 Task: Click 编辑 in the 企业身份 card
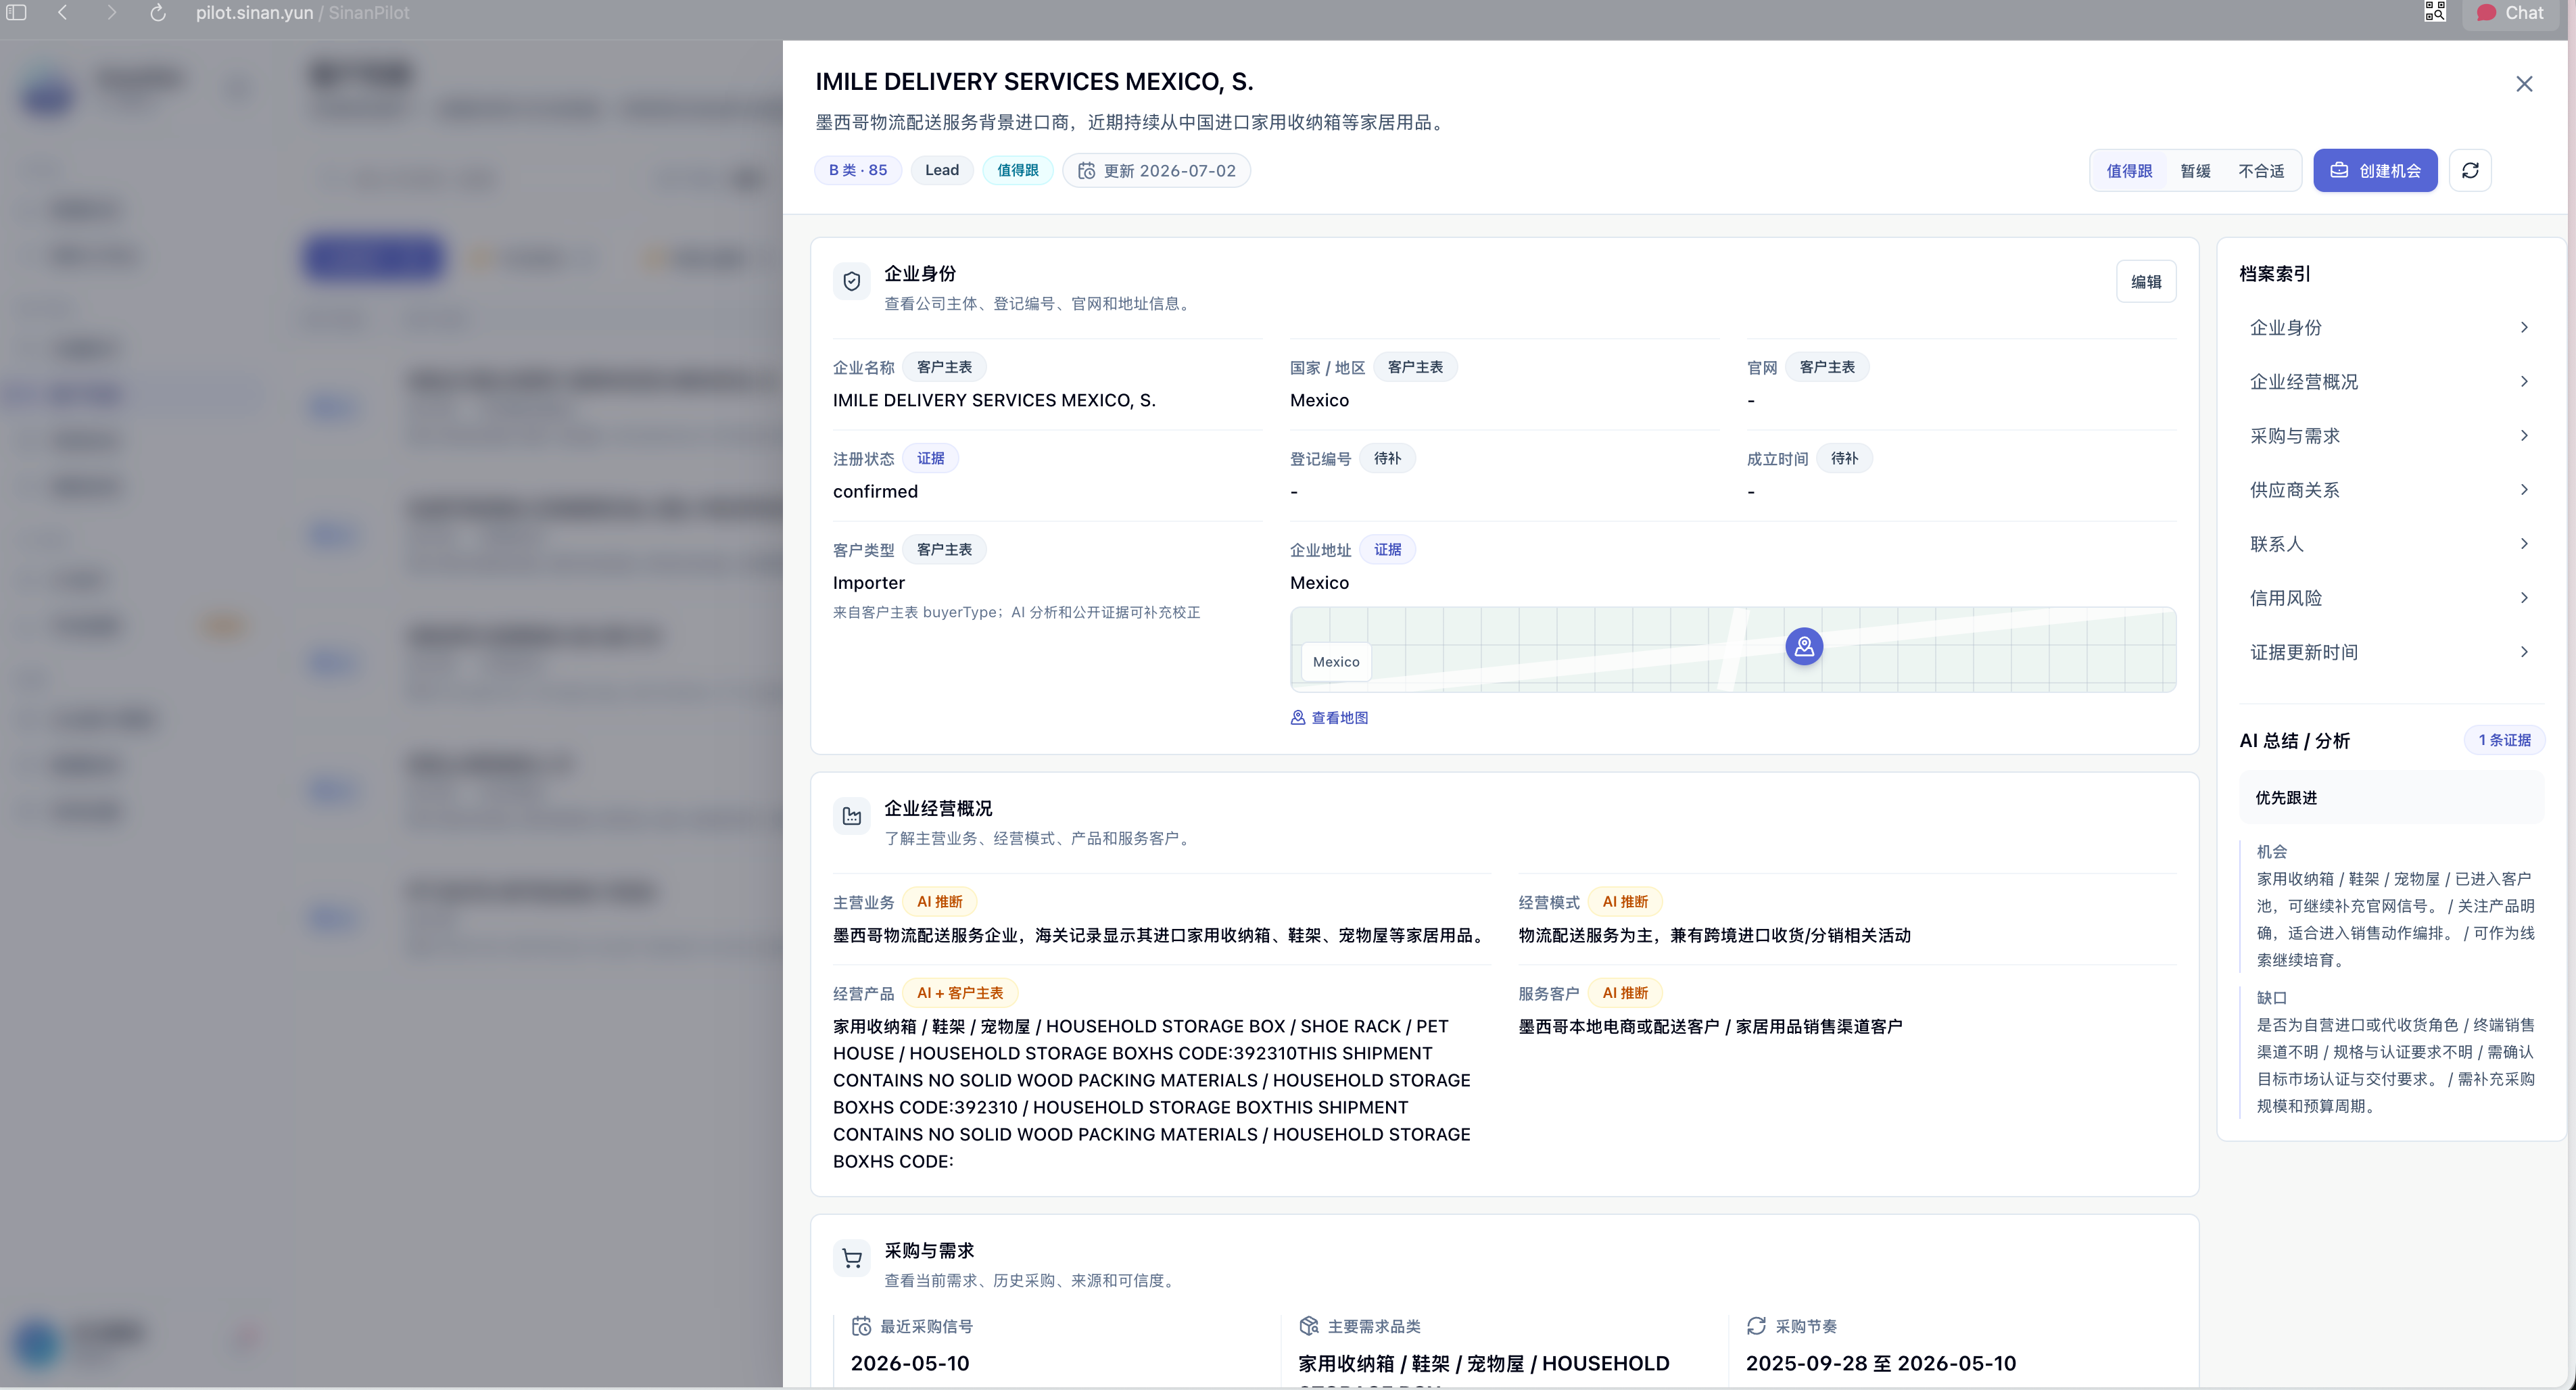(2146, 282)
